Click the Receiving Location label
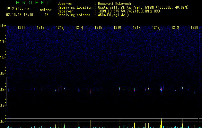Viewport: 202px width, 128px height. click(x=75, y=7)
